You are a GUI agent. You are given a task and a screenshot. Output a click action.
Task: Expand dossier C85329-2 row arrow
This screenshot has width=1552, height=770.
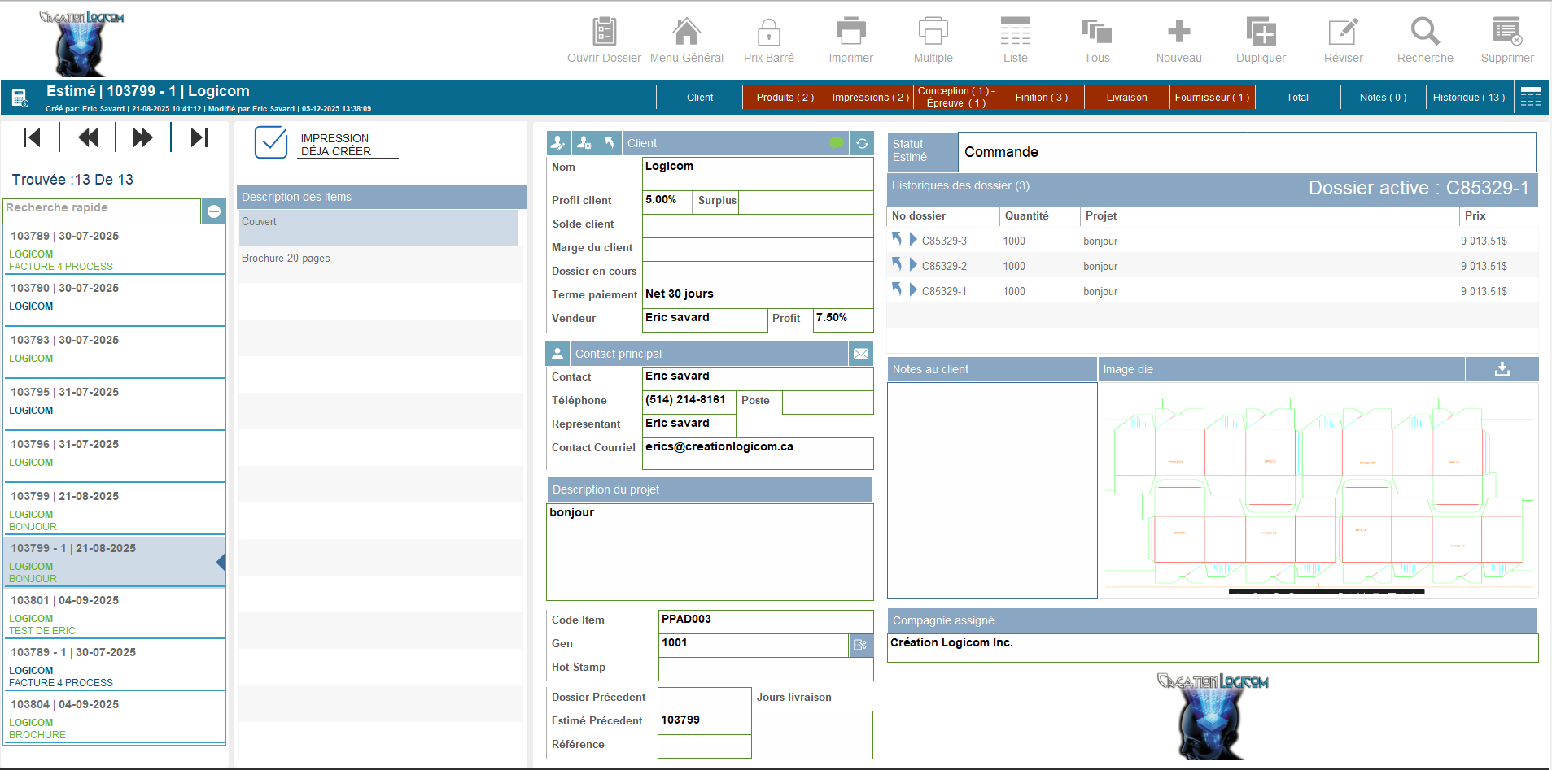(913, 265)
